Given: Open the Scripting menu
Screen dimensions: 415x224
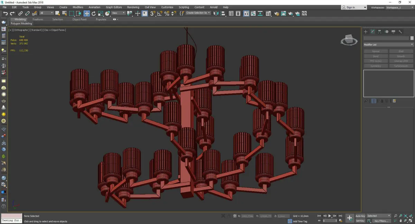Looking at the screenshot, I should [x=184, y=7].
